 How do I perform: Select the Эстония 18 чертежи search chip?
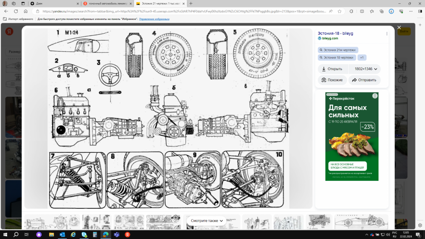[337, 58]
